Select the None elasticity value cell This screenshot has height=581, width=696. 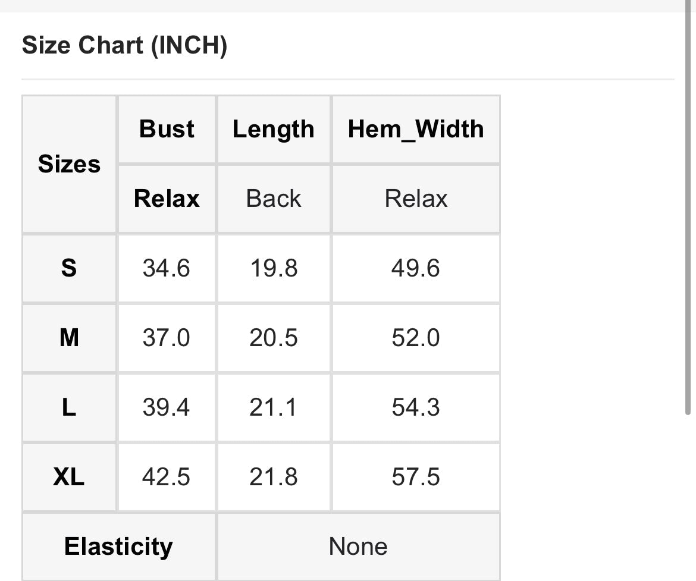click(358, 547)
